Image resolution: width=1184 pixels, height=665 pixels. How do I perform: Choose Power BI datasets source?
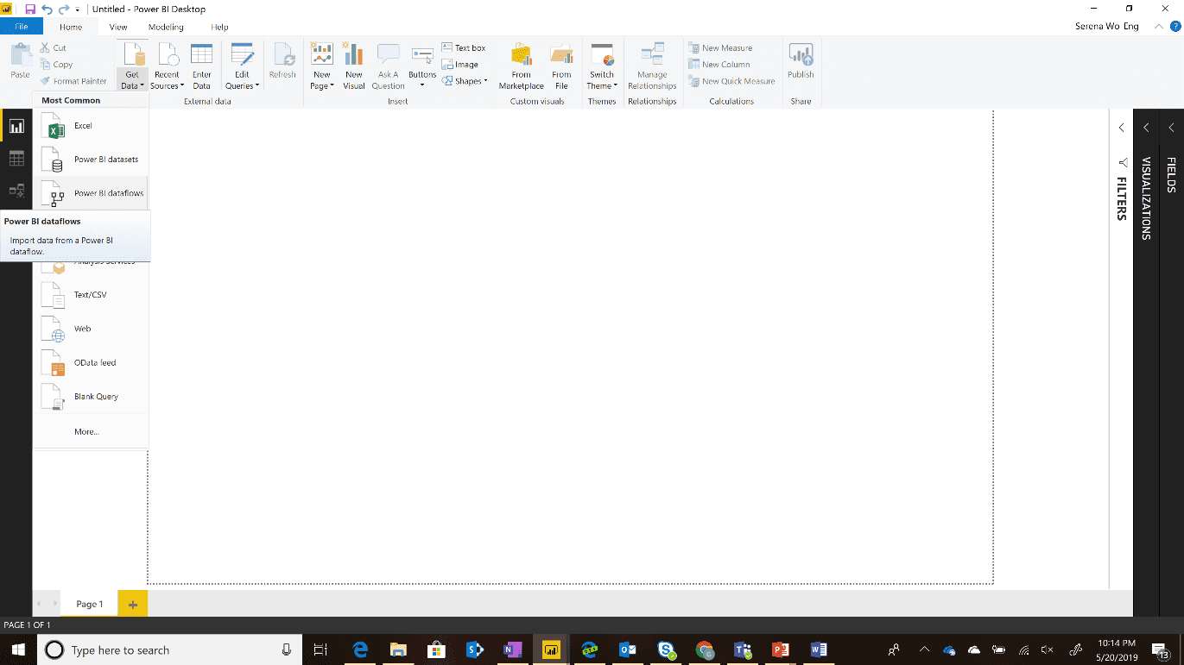(91, 160)
